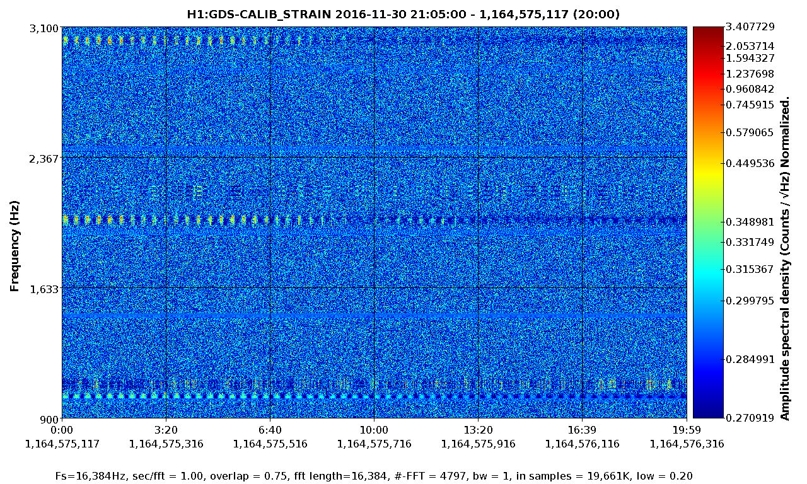This screenshot has width=807, height=484.
Task: Click the colorbar value 0.579065
Action: pos(750,132)
